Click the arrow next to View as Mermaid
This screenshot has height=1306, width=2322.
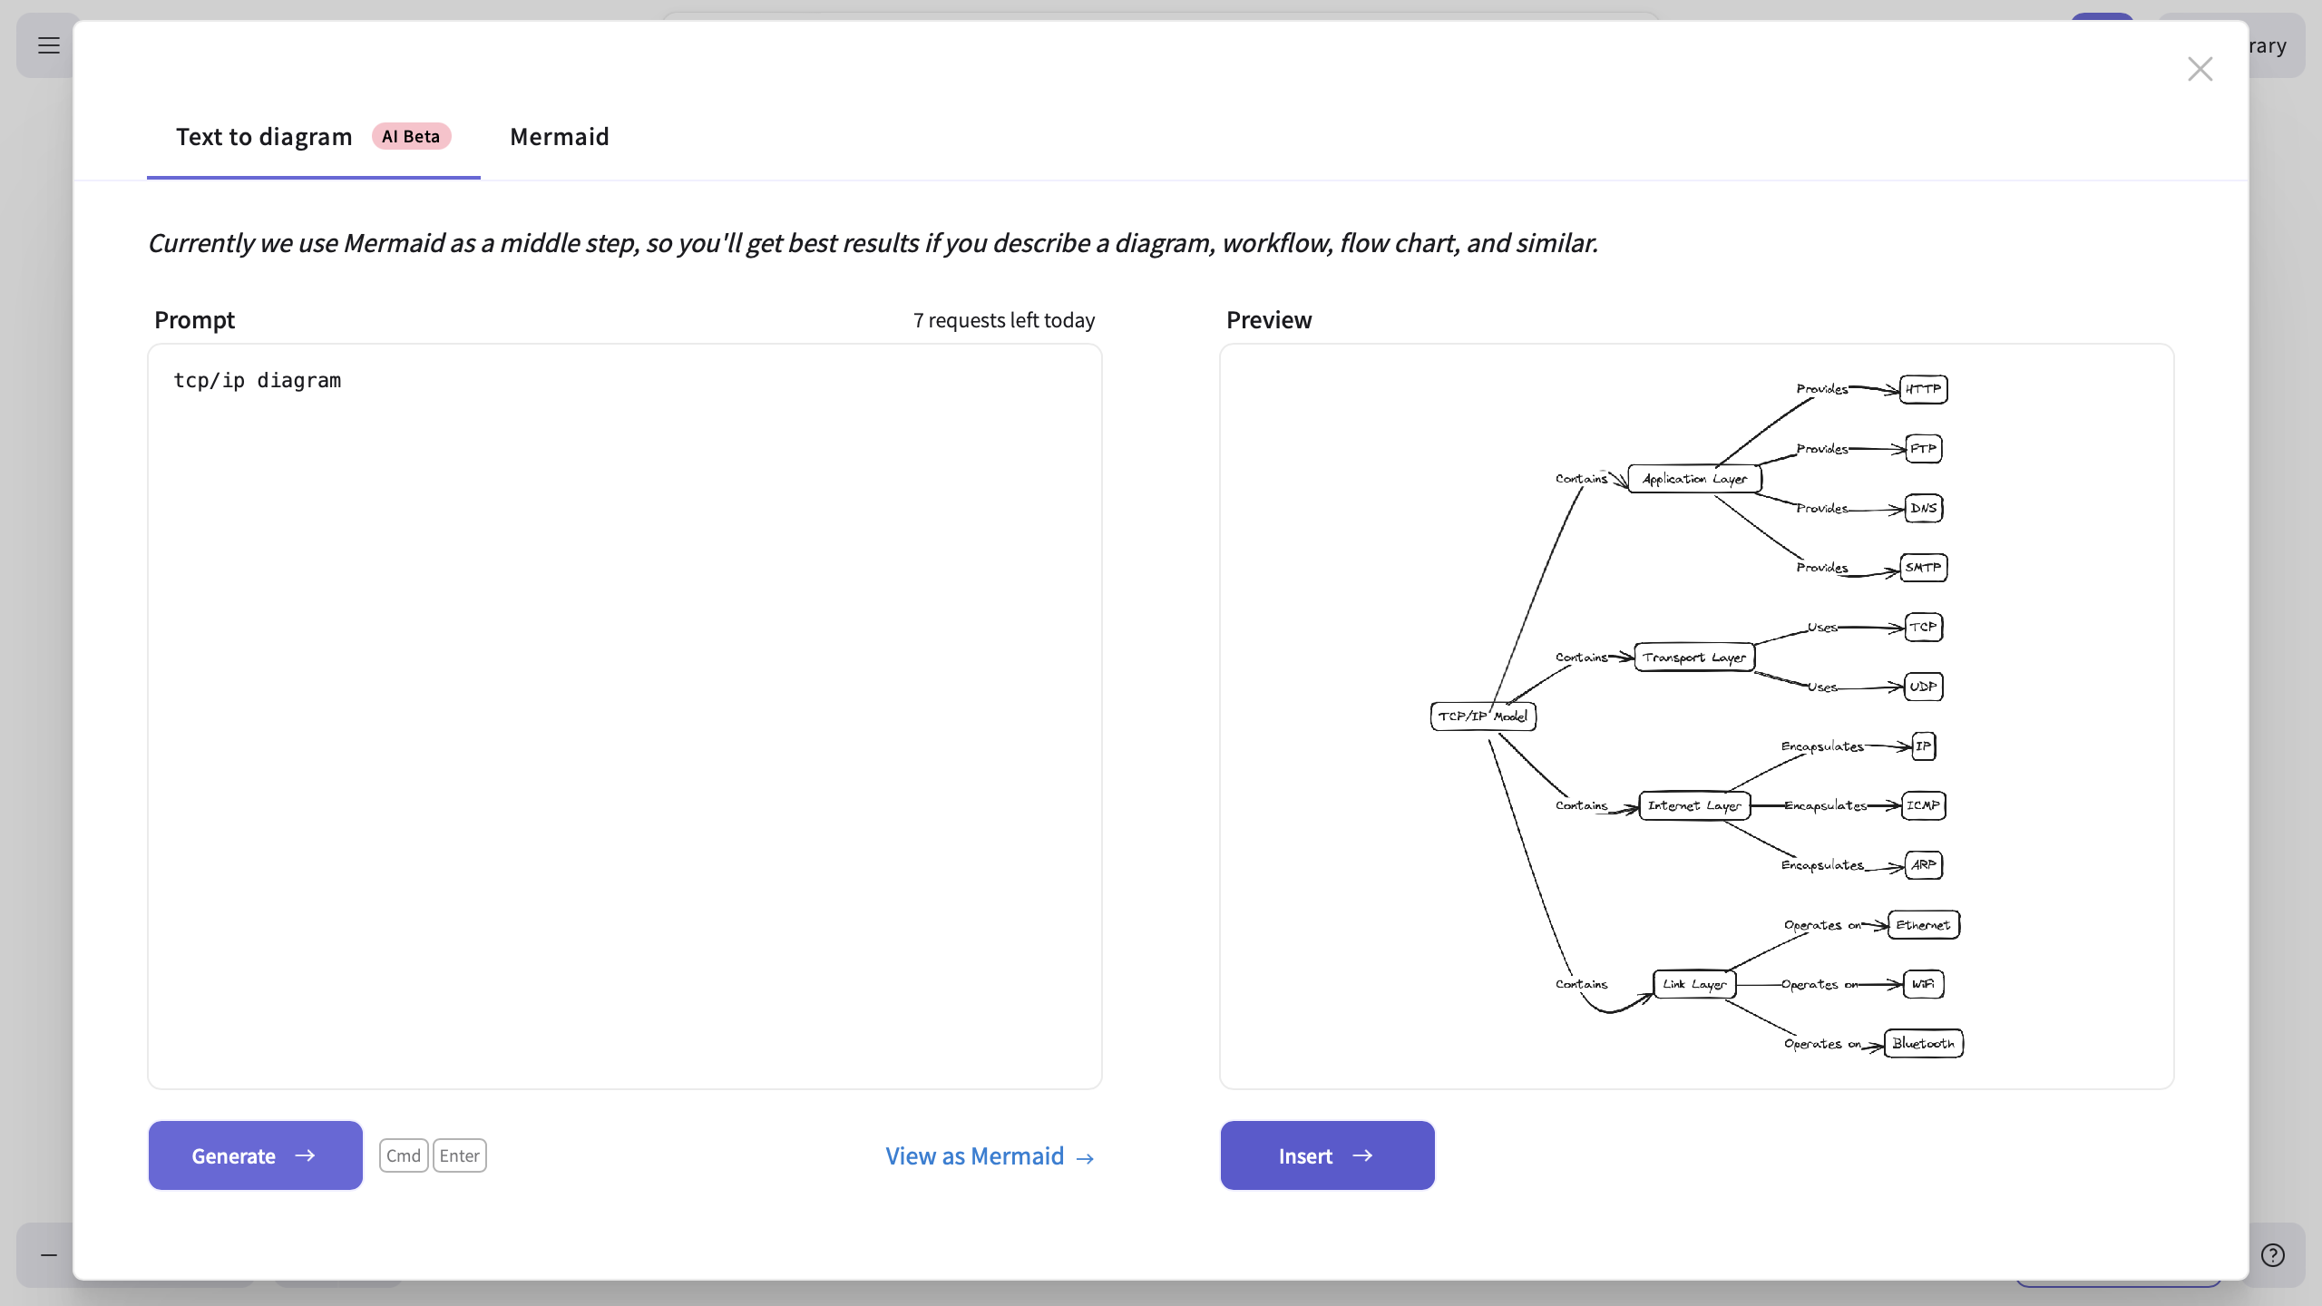point(1085,1157)
